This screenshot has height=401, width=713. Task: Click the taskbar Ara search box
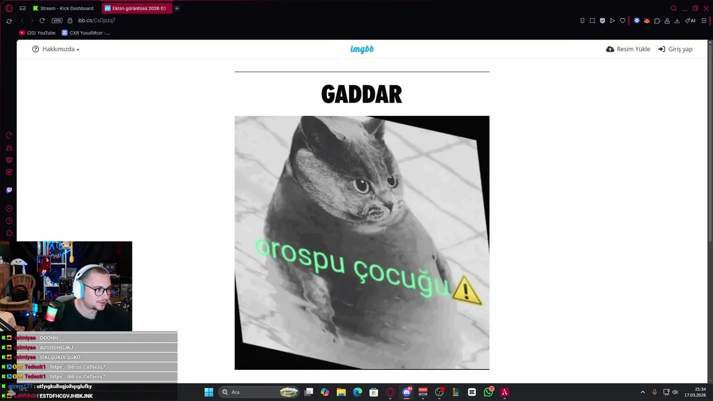[x=260, y=392]
